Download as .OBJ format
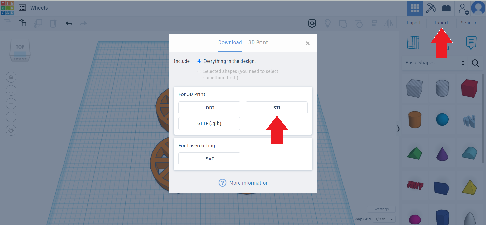Screen dimensions: 486x225 pos(209,108)
